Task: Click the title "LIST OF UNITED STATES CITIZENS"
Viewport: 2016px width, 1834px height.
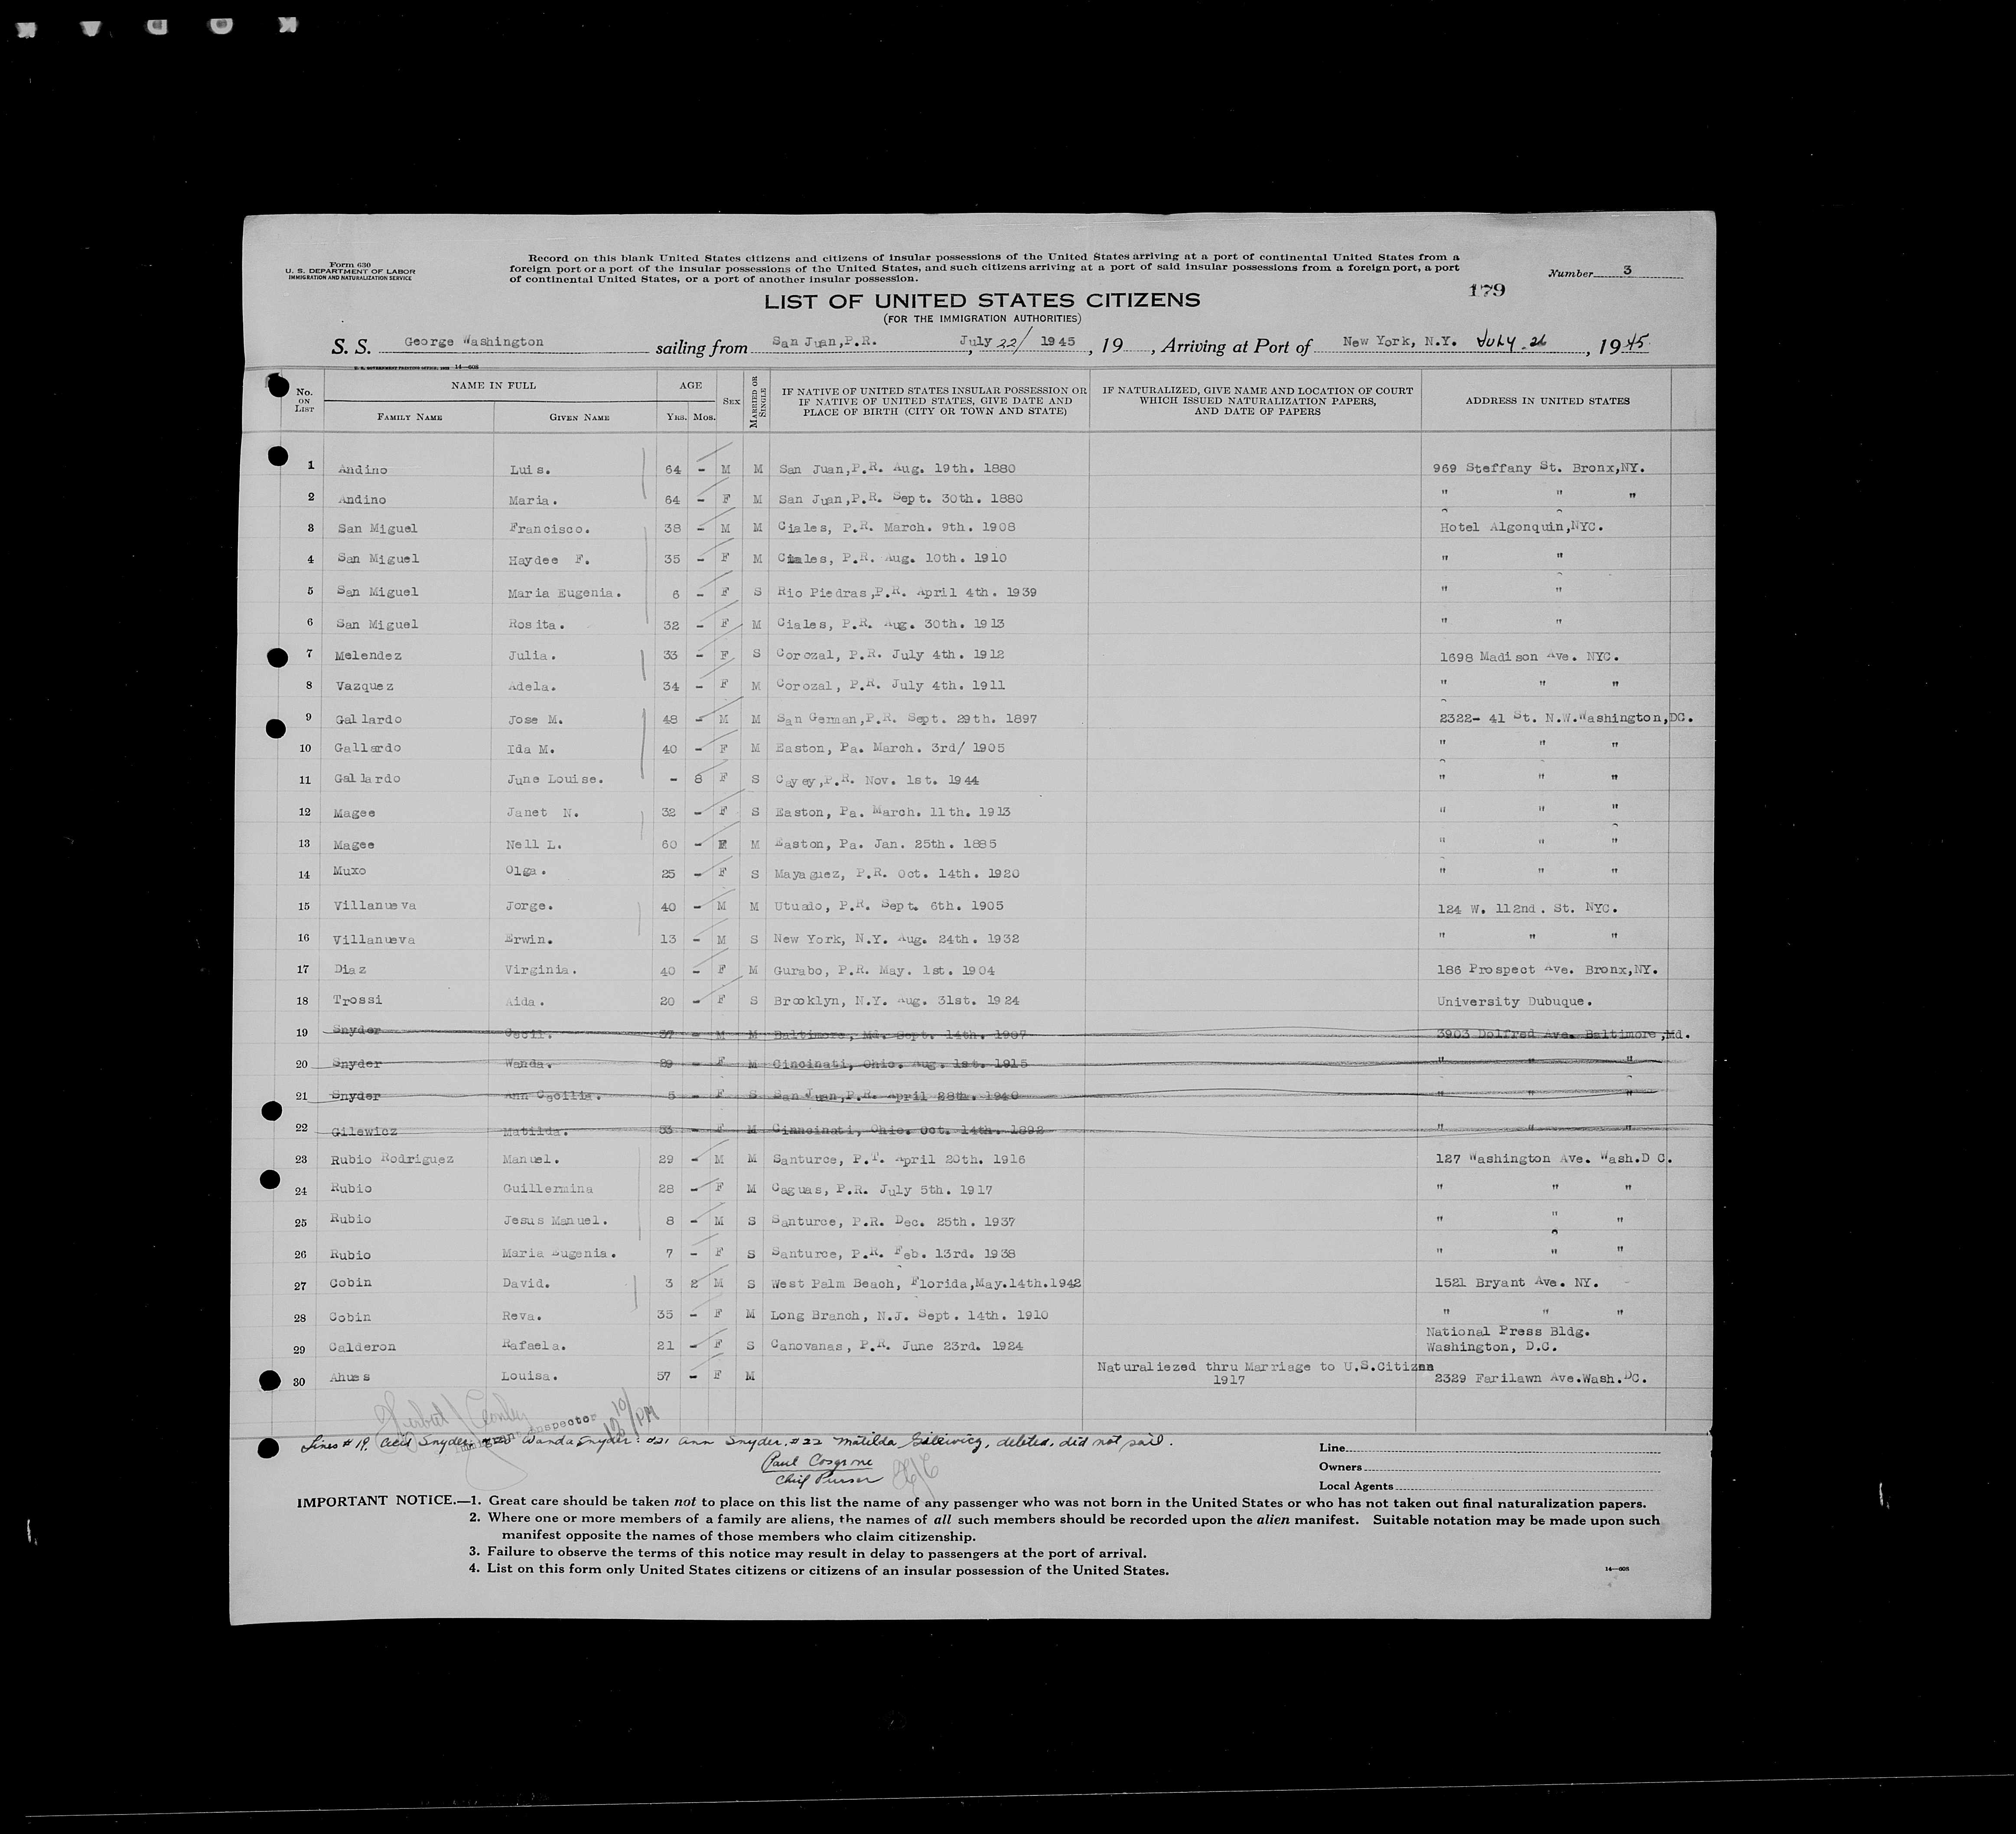Action: 982,300
